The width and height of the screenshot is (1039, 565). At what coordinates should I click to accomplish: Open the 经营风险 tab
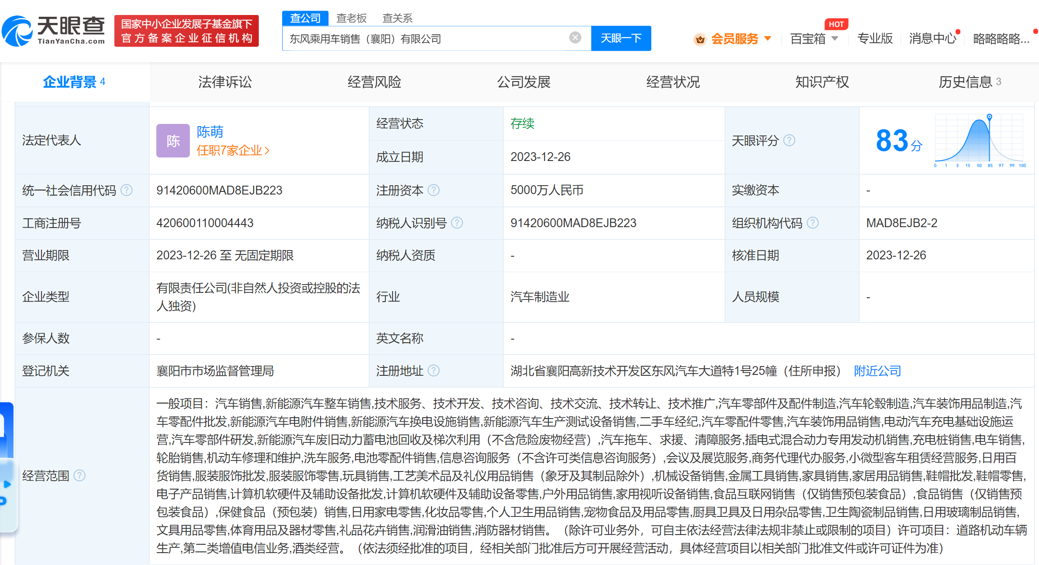(374, 82)
